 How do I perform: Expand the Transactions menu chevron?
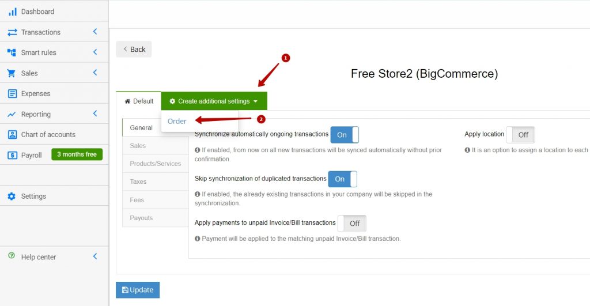click(95, 32)
